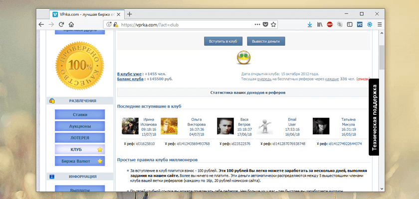Click the scrollbar down arrow
This screenshot has height=199, width=419.
click(382, 189)
